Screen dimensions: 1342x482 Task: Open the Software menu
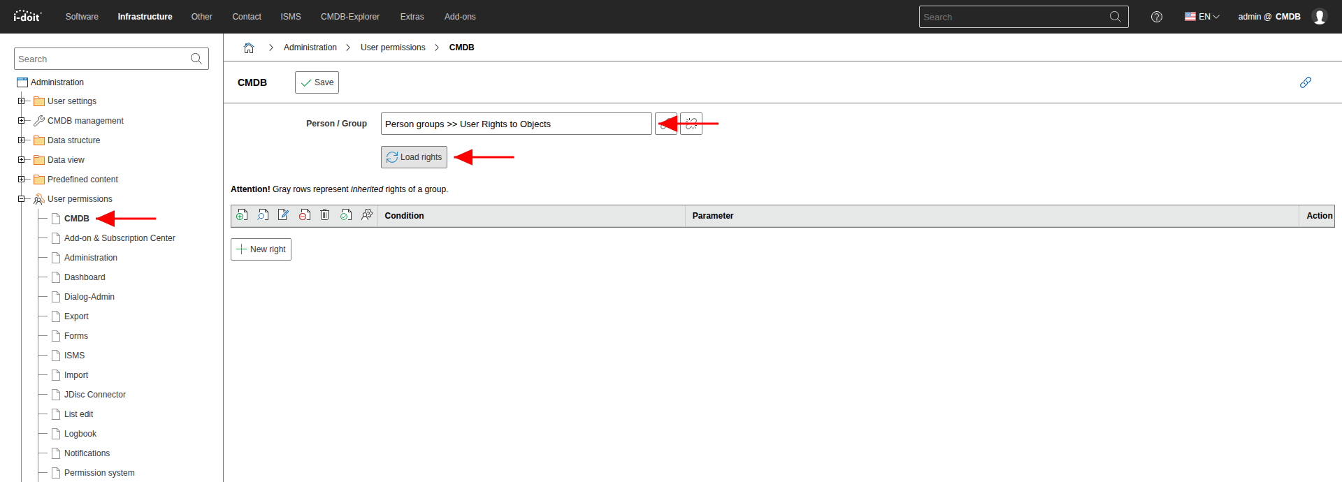pos(82,17)
